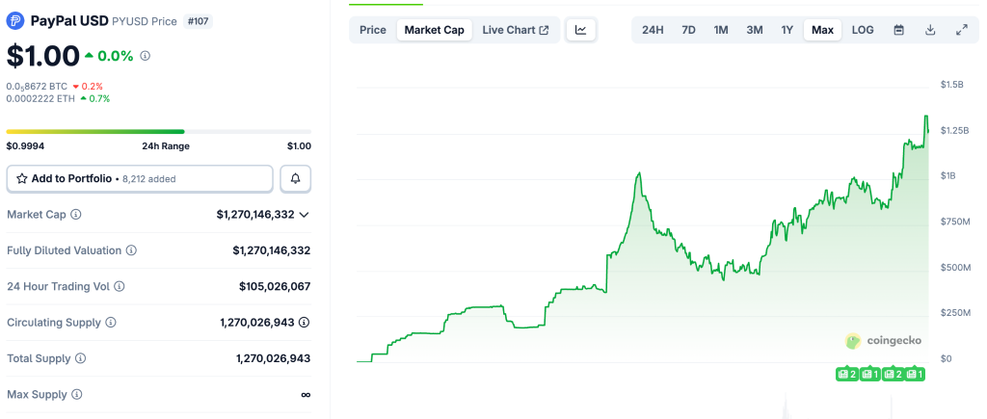
Task: Switch to the Price tab
Action: coord(373,30)
